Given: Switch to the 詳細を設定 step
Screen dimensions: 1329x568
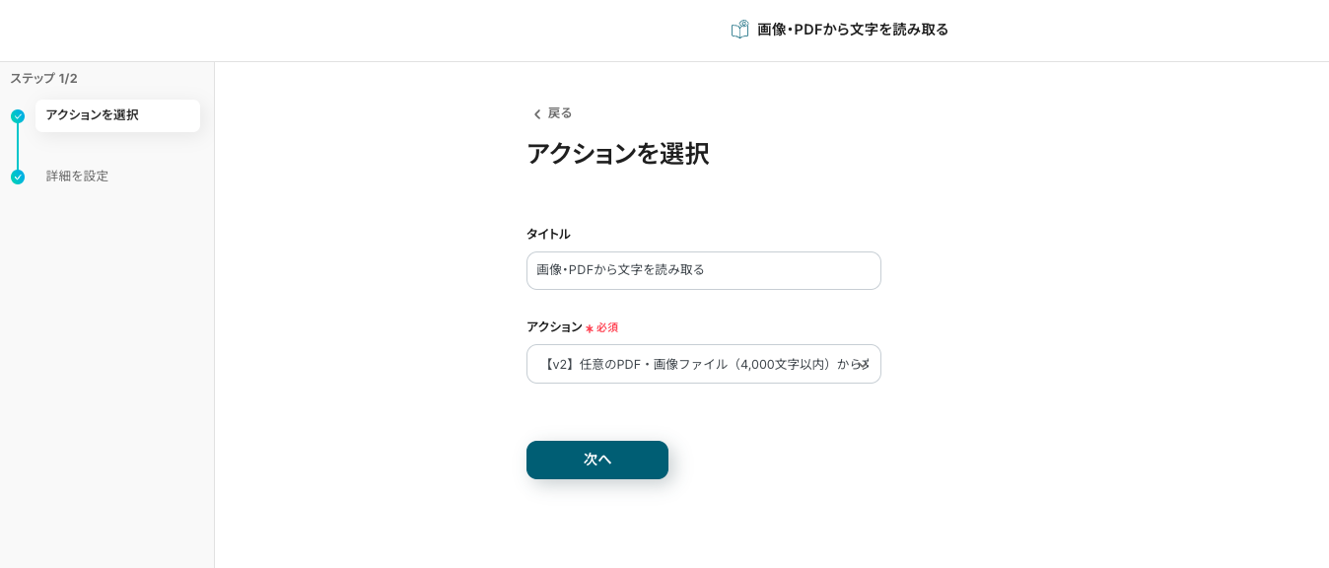Looking at the screenshot, I should tap(77, 177).
